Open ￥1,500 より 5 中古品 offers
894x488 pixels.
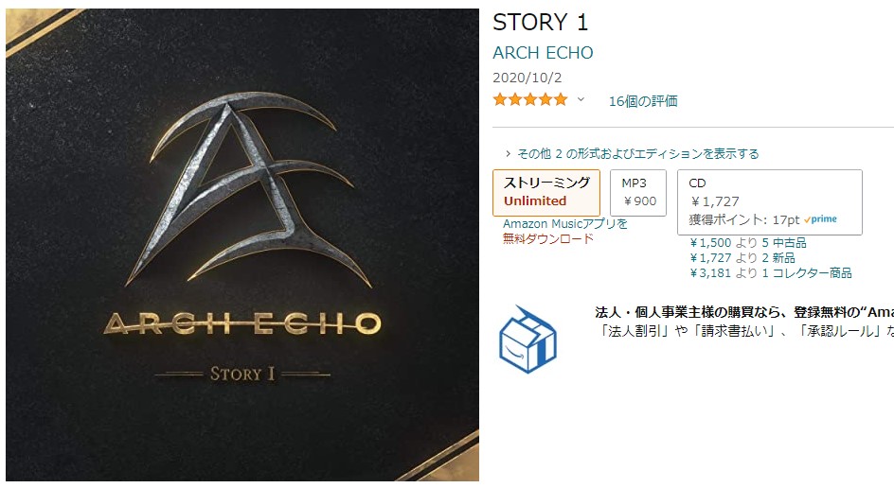pyautogui.click(x=748, y=243)
